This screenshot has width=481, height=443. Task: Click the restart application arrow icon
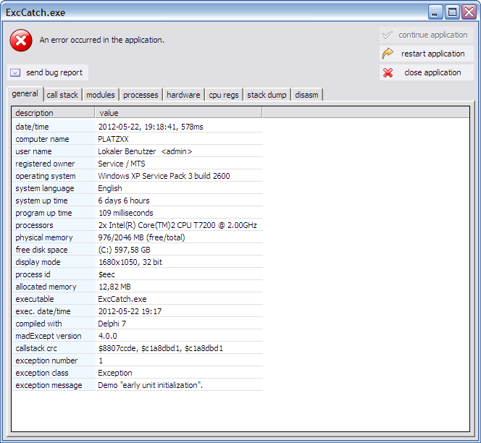tap(388, 54)
